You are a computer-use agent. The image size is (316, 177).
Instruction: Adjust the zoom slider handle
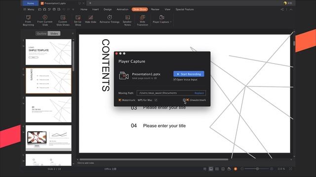257,169
